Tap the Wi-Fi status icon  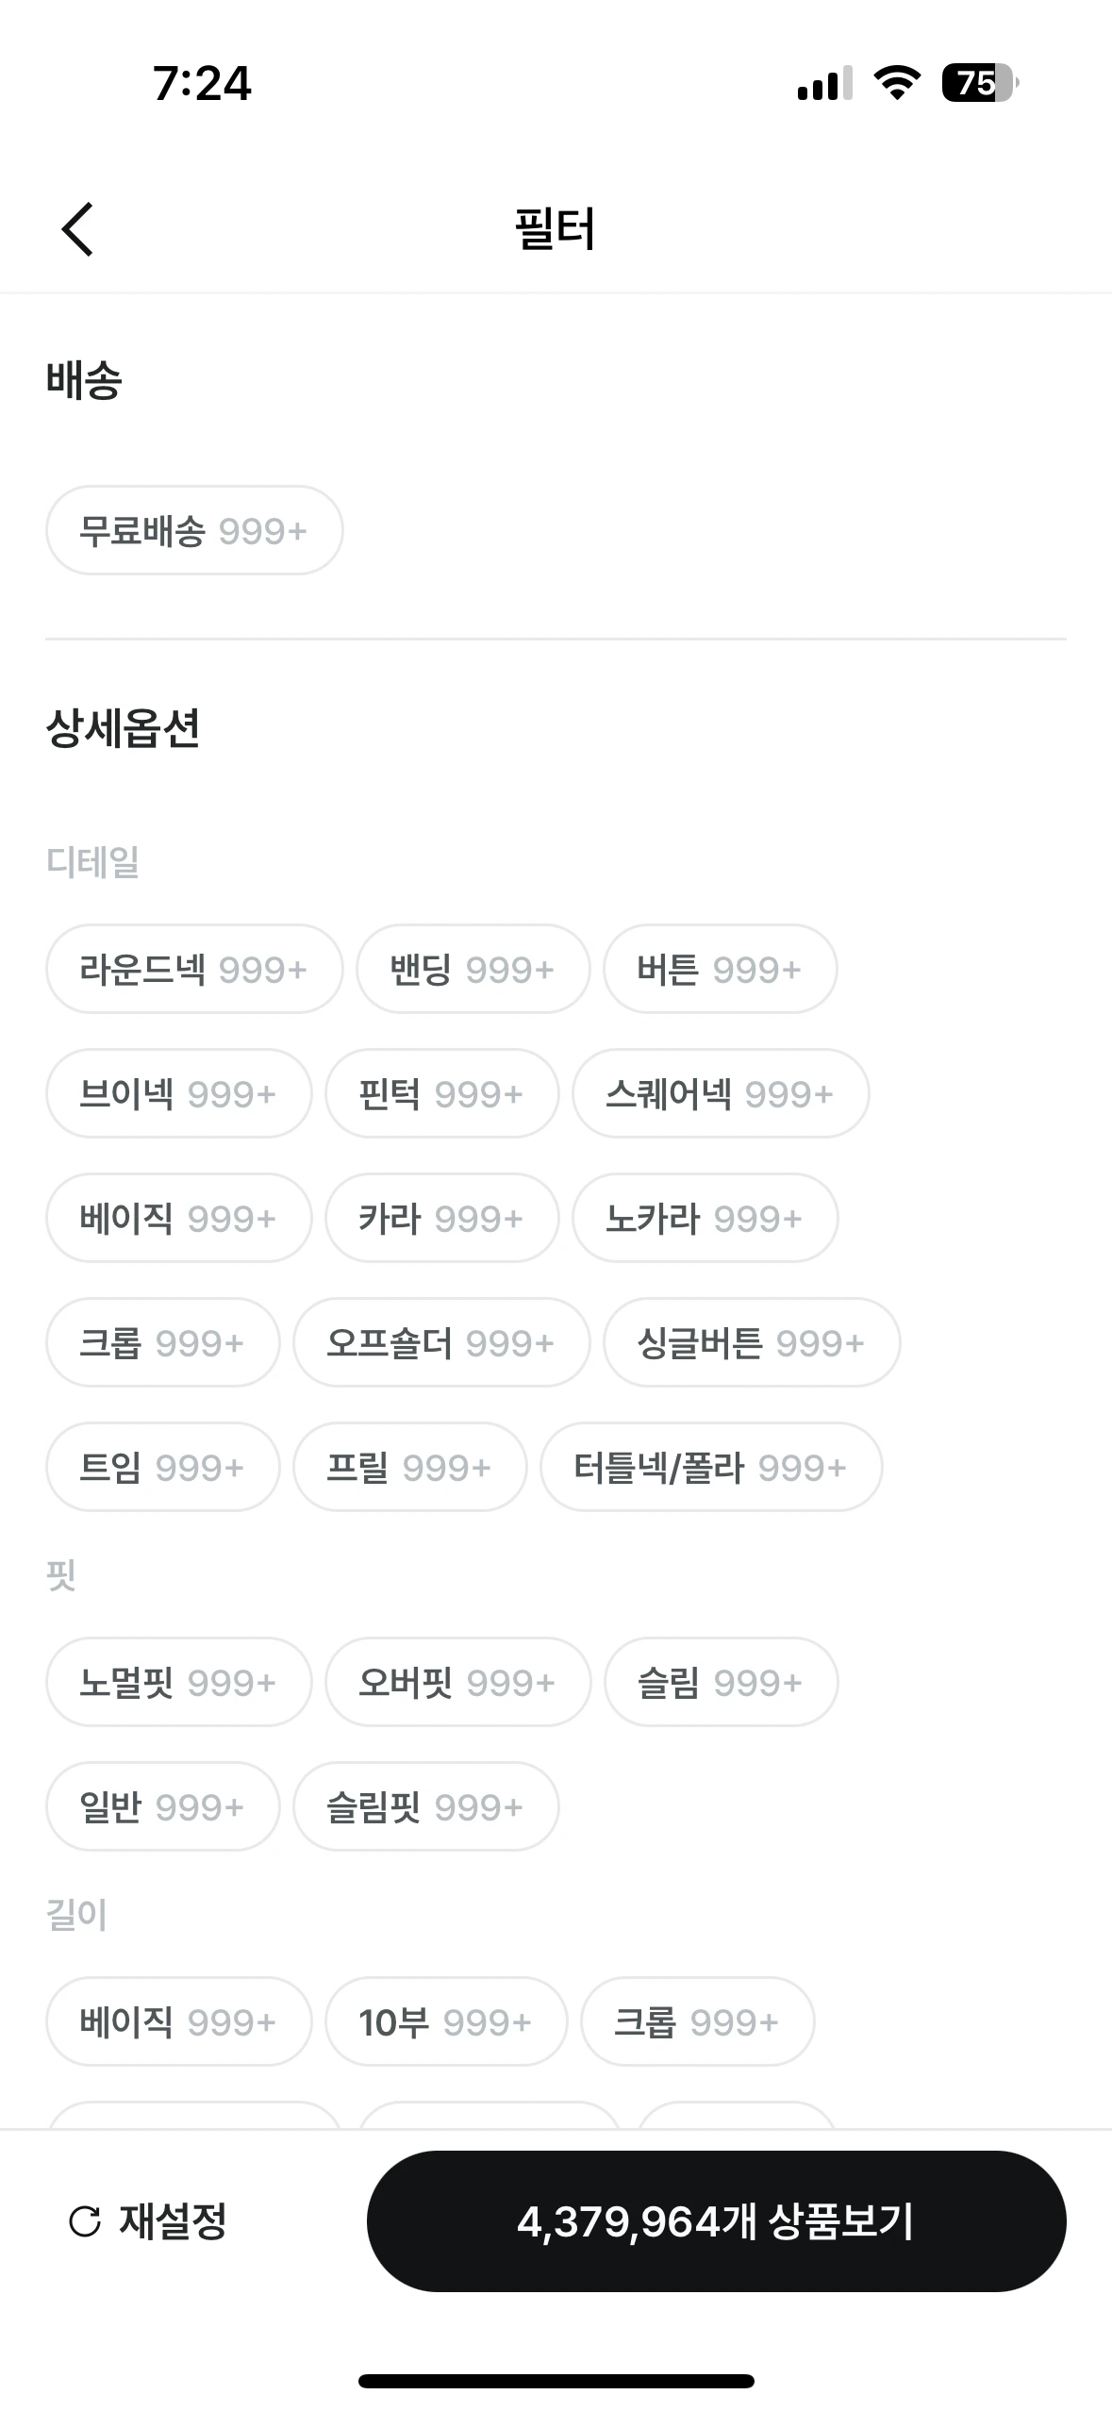(x=897, y=83)
